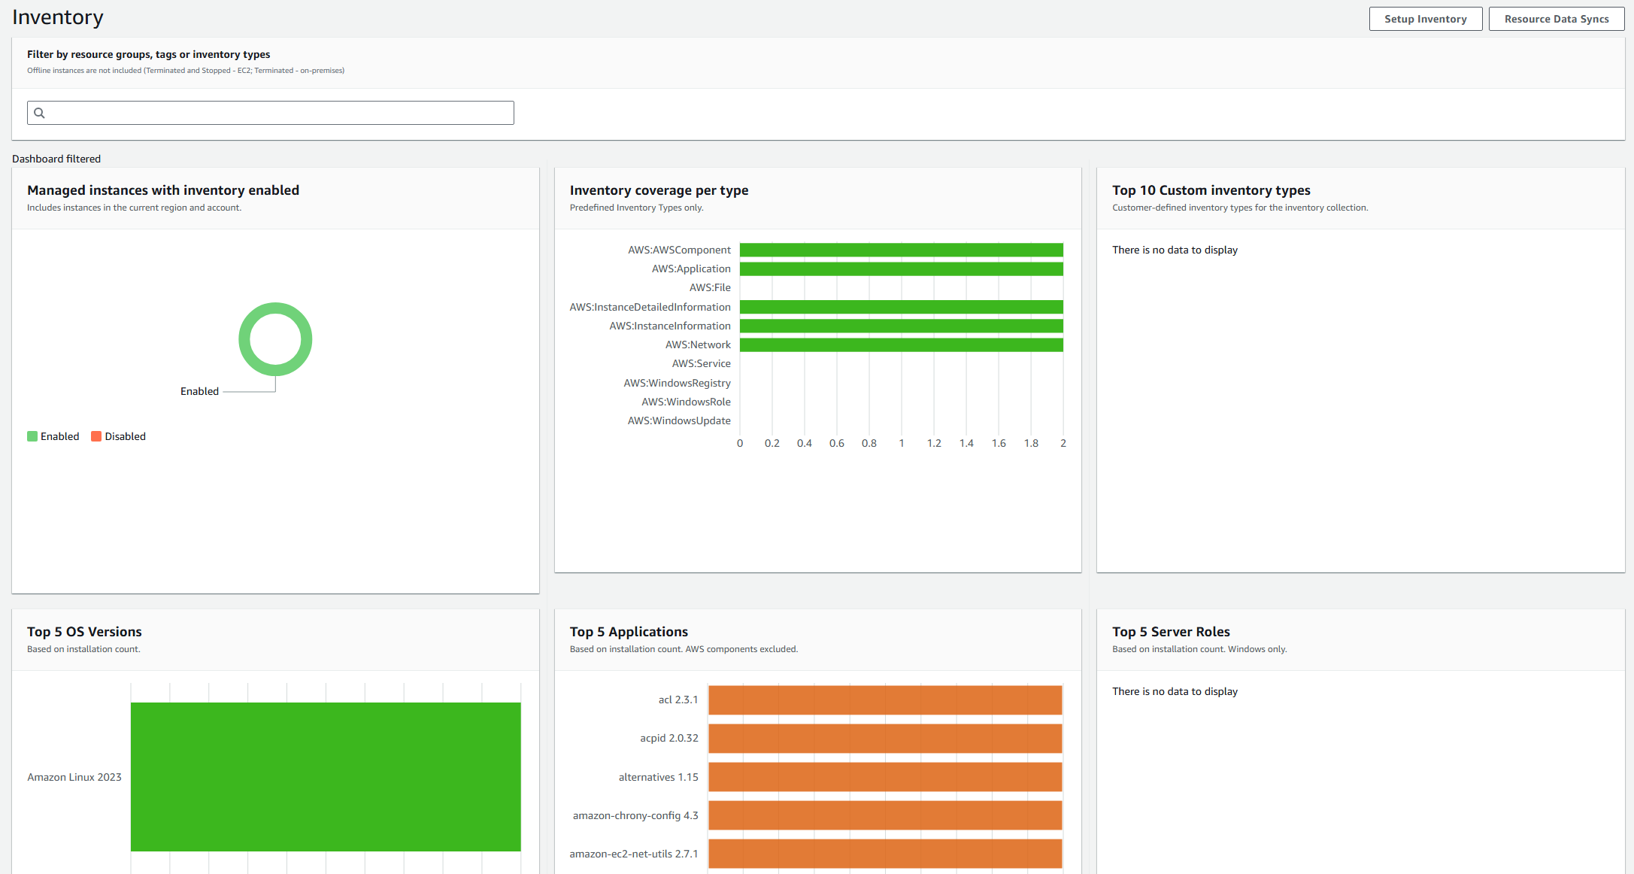
Task: Click the Setup Inventory button
Action: pyautogui.click(x=1425, y=19)
